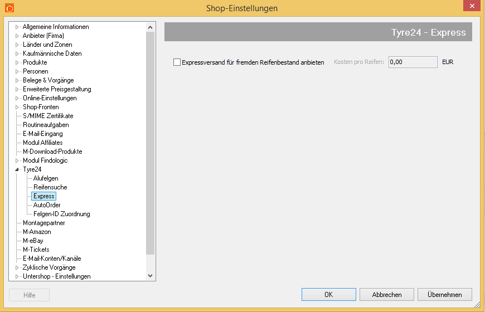Open Felgen-ID Zuordnung settings
This screenshot has width=485, height=312.
click(x=61, y=214)
